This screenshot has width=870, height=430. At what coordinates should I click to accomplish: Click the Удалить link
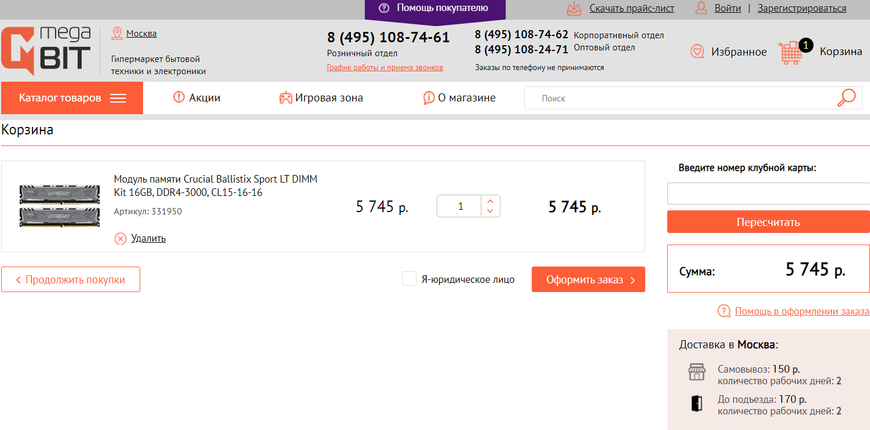click(148, 238)
